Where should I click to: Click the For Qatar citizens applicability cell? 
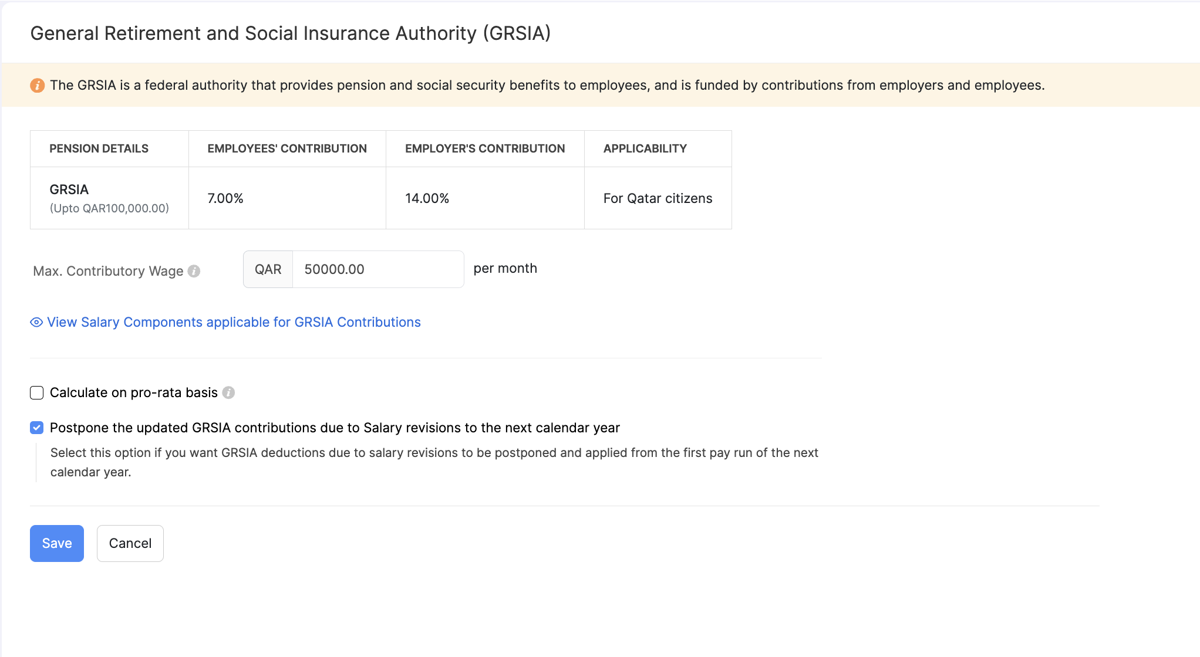click(x=658, y=198)
